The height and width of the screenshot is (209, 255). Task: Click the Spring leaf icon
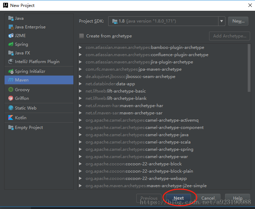click(11, 44)
